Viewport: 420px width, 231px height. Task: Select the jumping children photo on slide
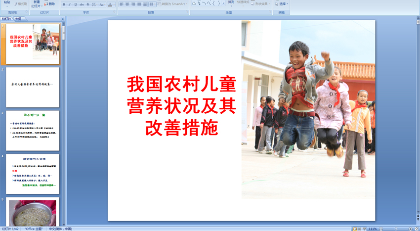[x=308, y=109]
